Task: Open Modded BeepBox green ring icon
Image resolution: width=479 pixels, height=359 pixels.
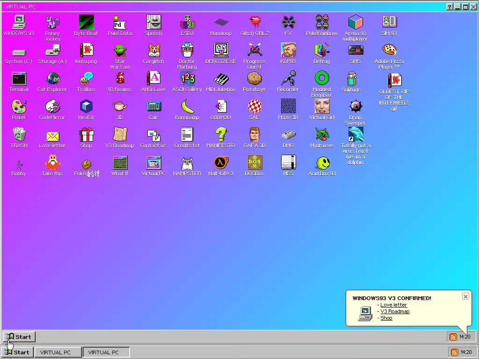Action: click(x=322, y=79)
